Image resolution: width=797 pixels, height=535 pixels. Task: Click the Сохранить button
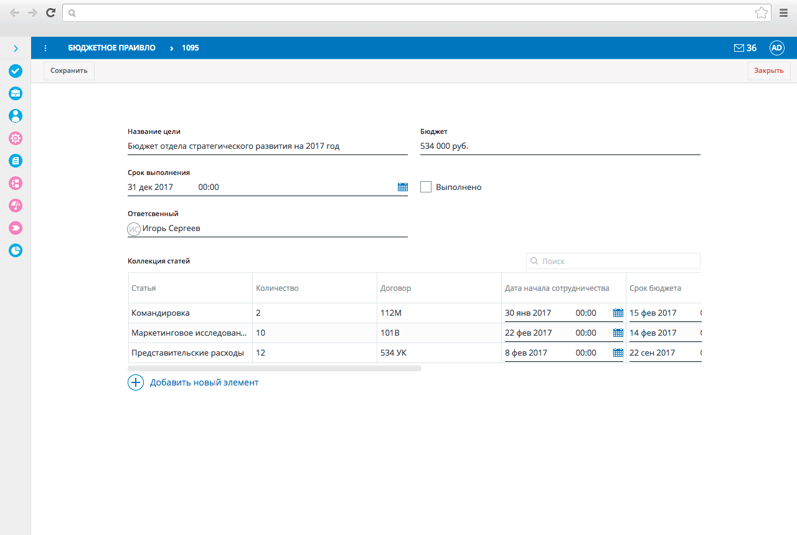[x=69, y=71]
